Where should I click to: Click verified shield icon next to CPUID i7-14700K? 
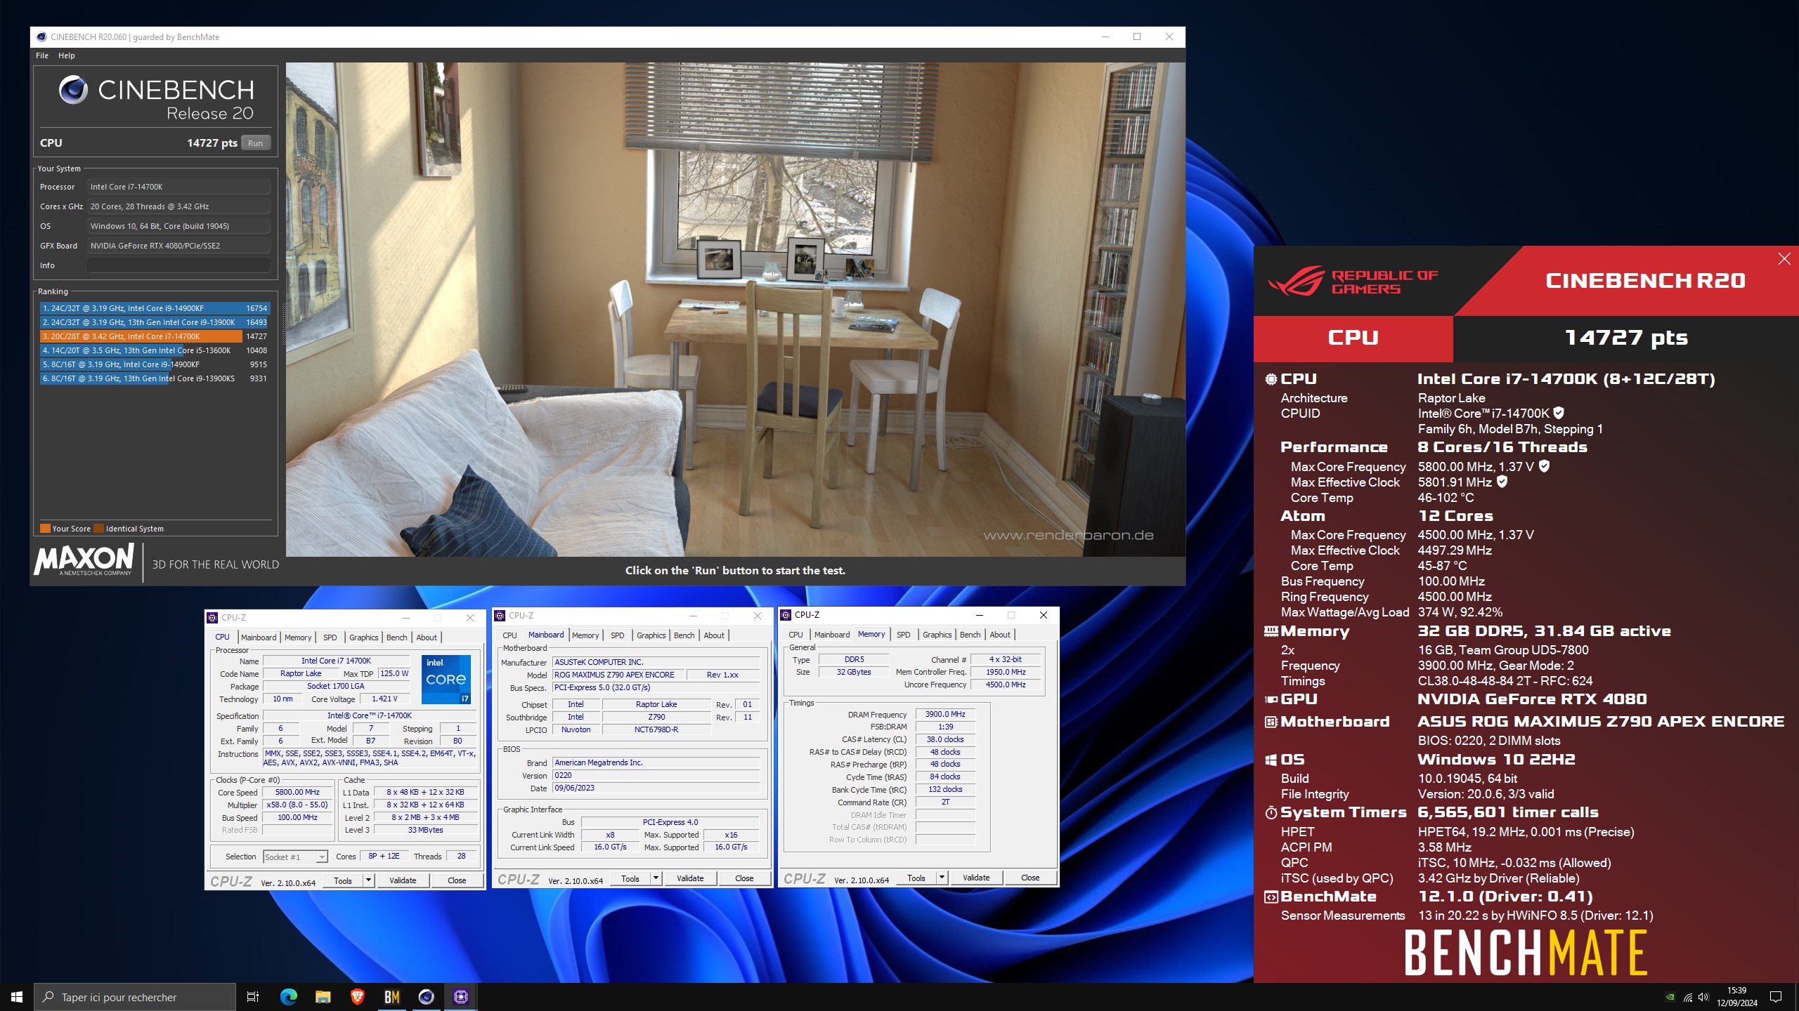click(1559, 413)
